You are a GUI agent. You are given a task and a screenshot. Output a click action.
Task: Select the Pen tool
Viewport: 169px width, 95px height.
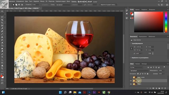coord(2,54)
